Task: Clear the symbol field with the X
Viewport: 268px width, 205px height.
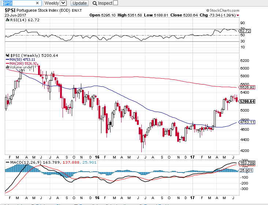Action: pos(38,3)
